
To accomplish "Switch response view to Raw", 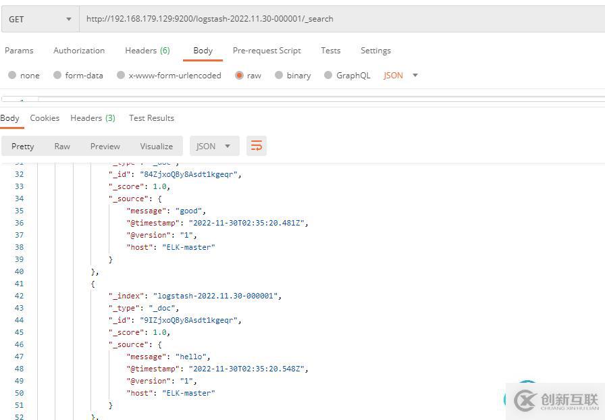I will coord(62,146).
